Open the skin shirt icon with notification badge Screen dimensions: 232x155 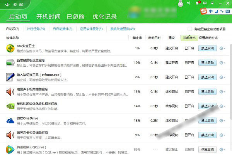pos(198,3)
